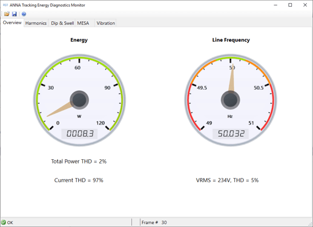Open file via folder toolbar icon
The width and height of the screenshot is (313, 227).
(7, 14)
